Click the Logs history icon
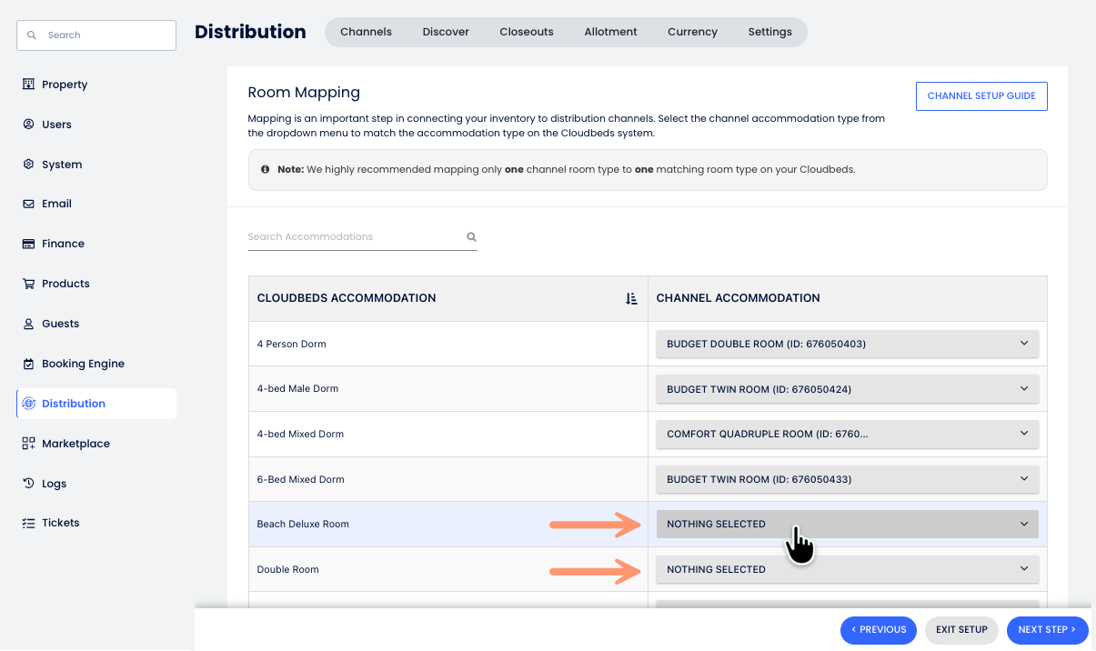 [28, 484]
